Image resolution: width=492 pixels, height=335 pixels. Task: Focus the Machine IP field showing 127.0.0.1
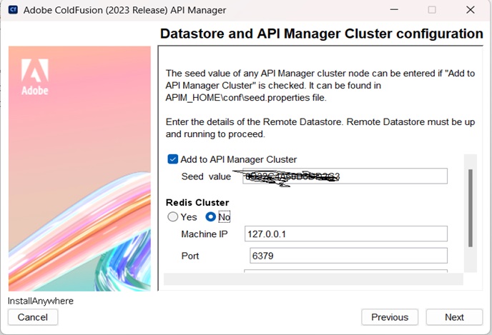click(x=345, y=234)
